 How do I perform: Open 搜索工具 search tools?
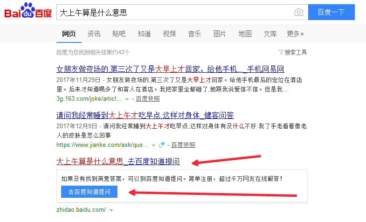pos(296,52)
